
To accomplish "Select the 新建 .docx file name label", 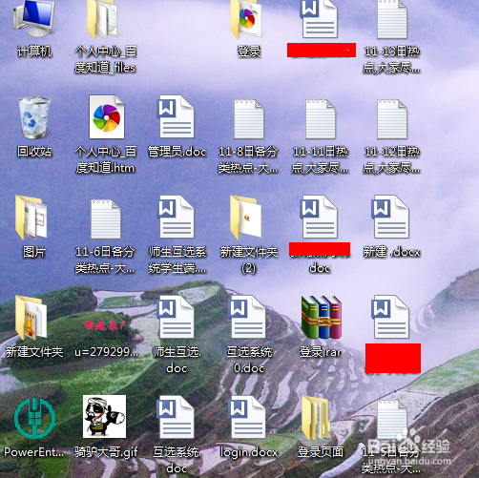I will [x=392, y=252].
